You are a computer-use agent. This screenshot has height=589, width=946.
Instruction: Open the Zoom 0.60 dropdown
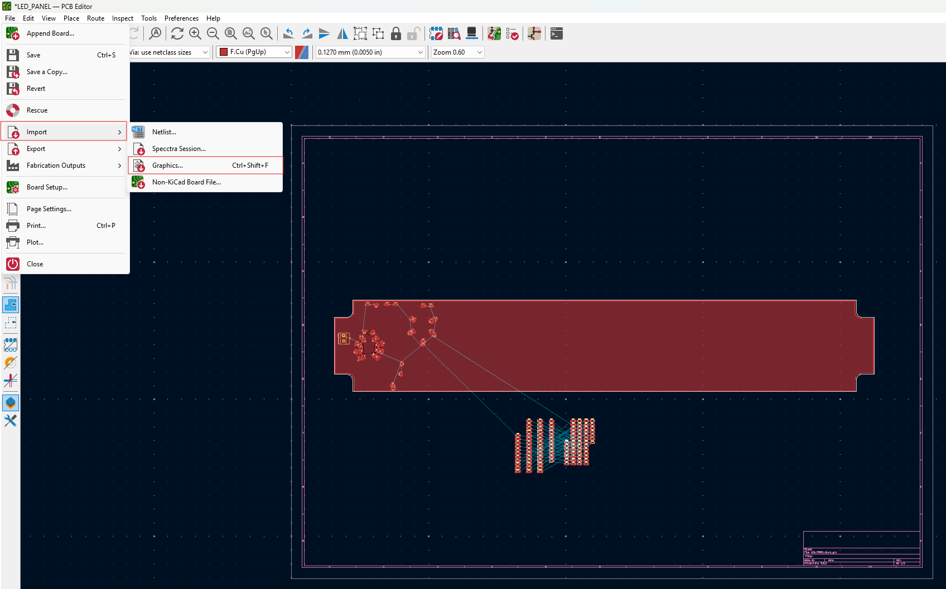pos(457,52)
